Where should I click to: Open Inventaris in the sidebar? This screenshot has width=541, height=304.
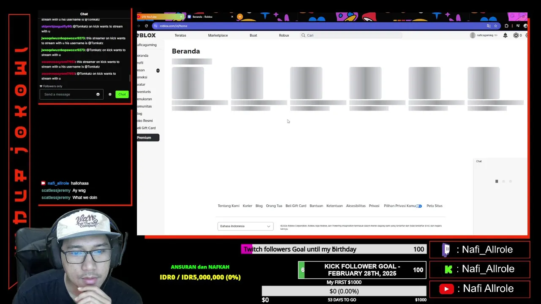(x=144, y=92)
